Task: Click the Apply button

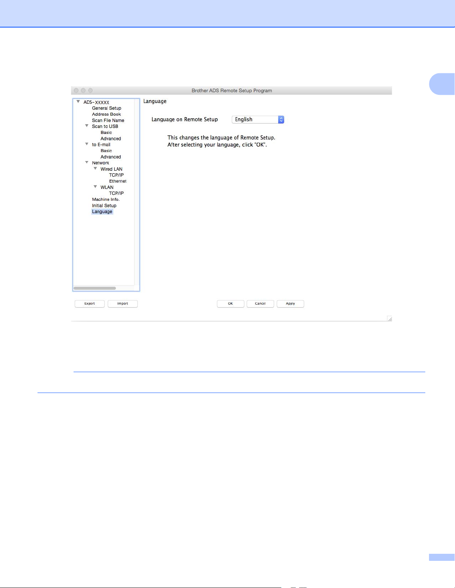Action: [x=290, y=304]
